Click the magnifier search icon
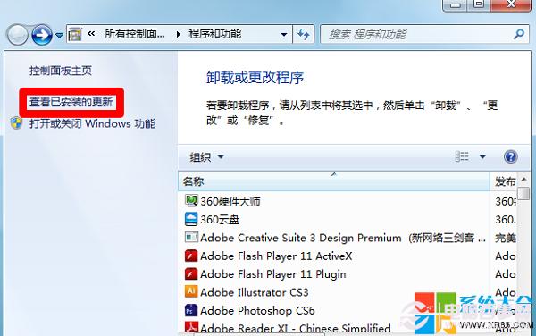The width and height of the screenshot is (536, 336). coord(519,34)
